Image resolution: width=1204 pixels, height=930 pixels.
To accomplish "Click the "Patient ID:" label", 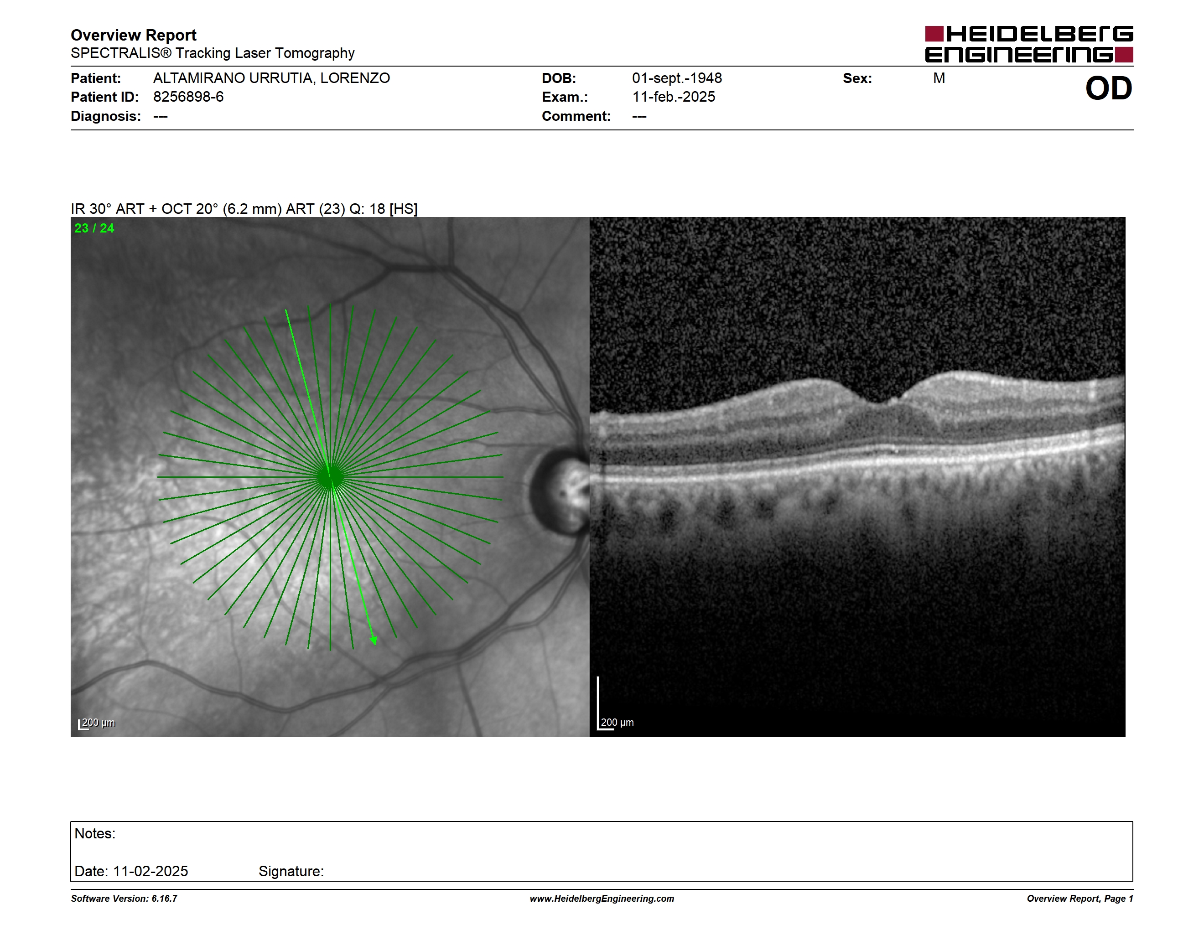I will [x=105, y=97].
